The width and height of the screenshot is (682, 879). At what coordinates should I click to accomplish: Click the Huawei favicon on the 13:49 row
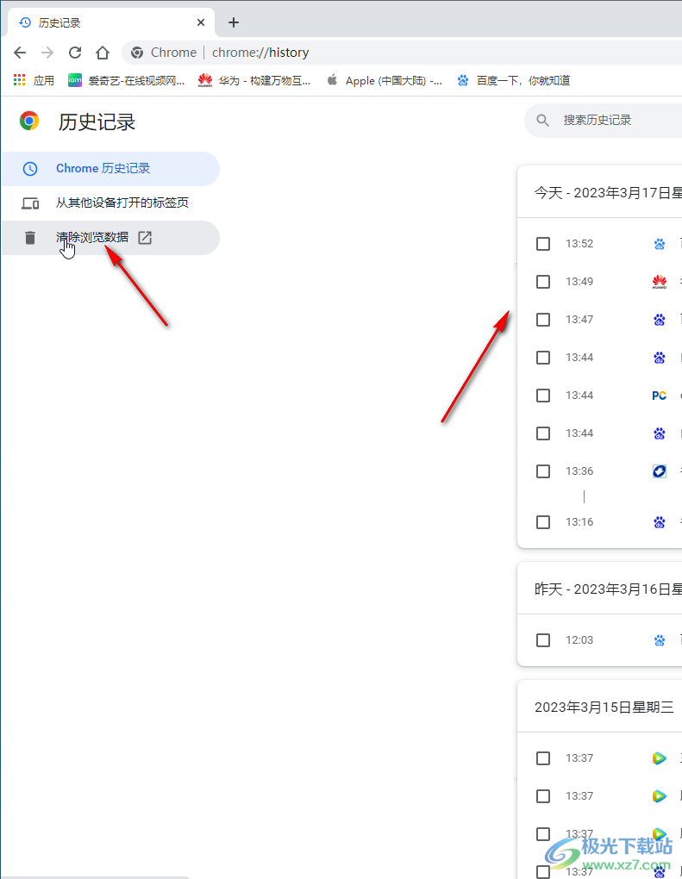(x=660, y=282)
